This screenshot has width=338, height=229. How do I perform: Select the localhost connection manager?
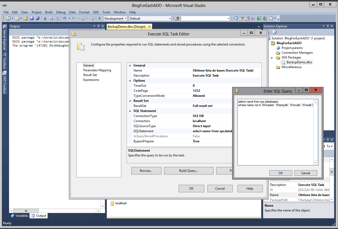click(x=118, y=203)
